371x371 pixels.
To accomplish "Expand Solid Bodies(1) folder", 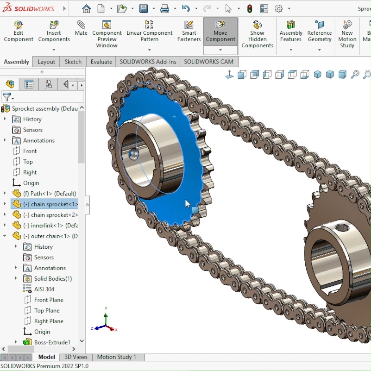I will pos(16,278).
